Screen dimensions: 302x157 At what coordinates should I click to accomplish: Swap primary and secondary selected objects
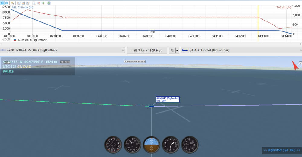[172, 50]
